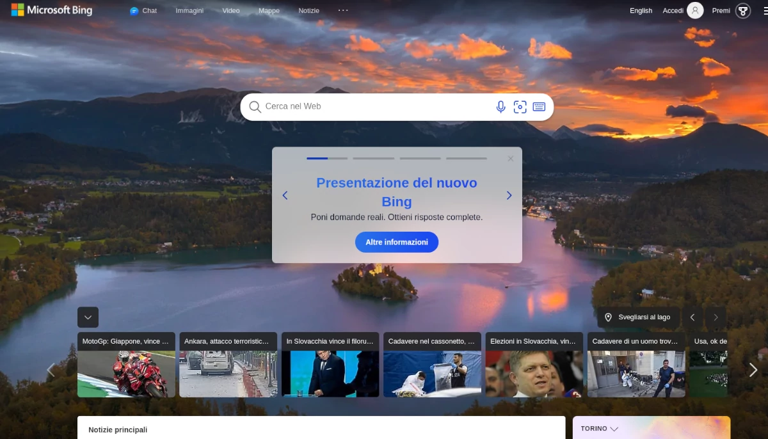Select the second promo slide progress bar

374,158
